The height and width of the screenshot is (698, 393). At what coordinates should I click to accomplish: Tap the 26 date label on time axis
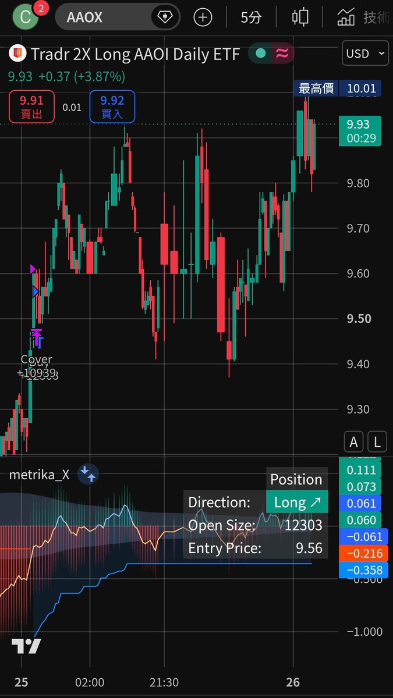(x=293, y=682)
